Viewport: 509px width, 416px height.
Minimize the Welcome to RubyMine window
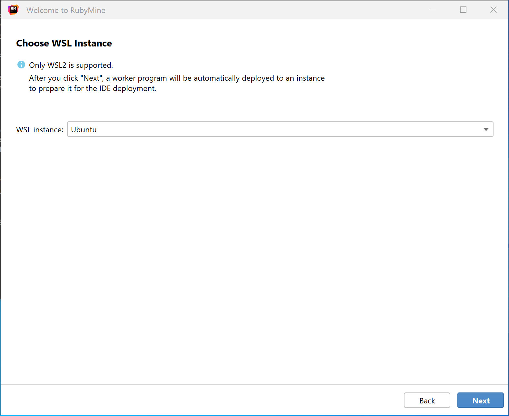tap(433, 10)
